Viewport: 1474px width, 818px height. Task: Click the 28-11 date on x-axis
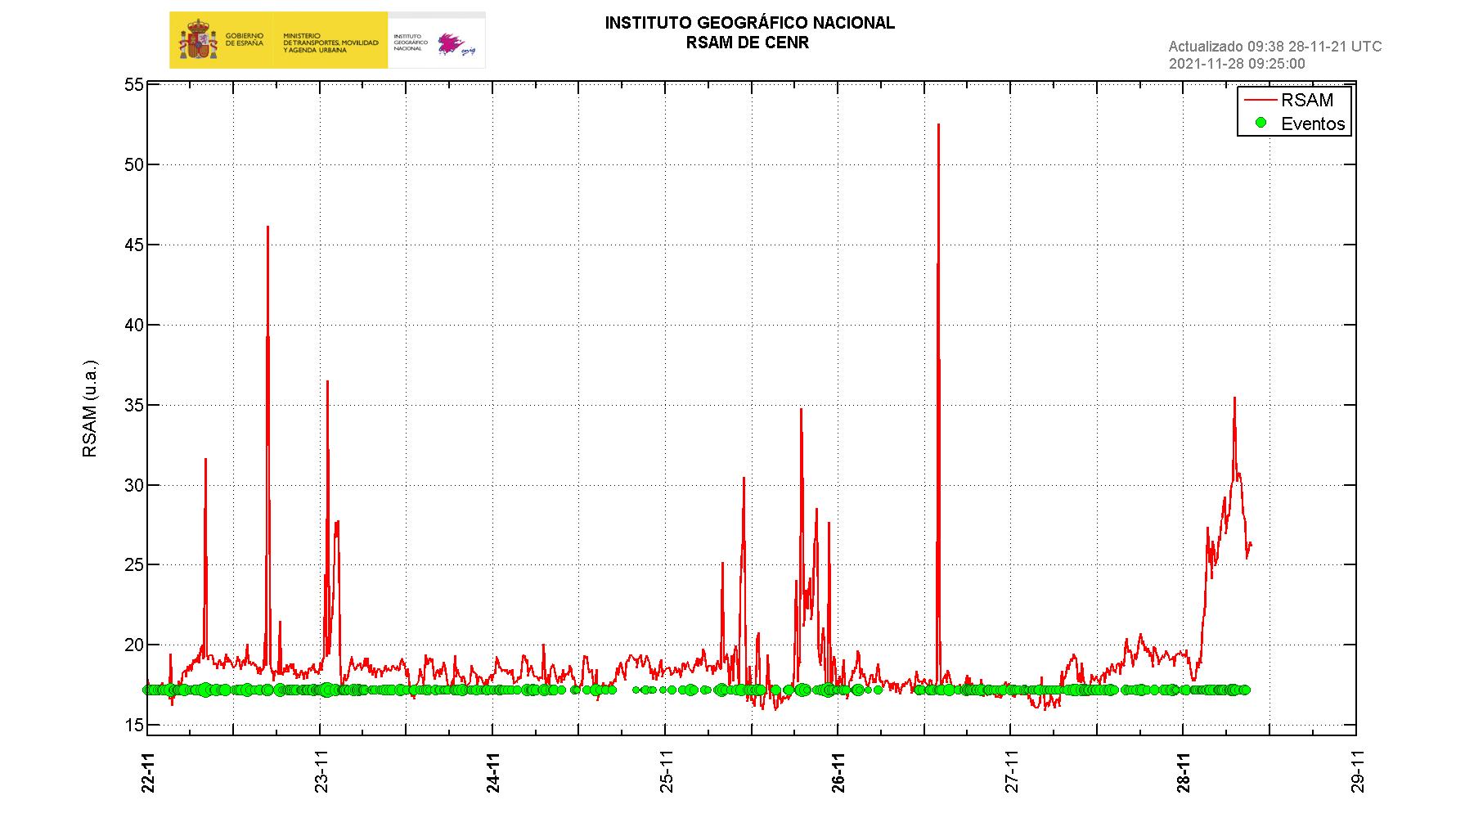[x=1184, y=772]
